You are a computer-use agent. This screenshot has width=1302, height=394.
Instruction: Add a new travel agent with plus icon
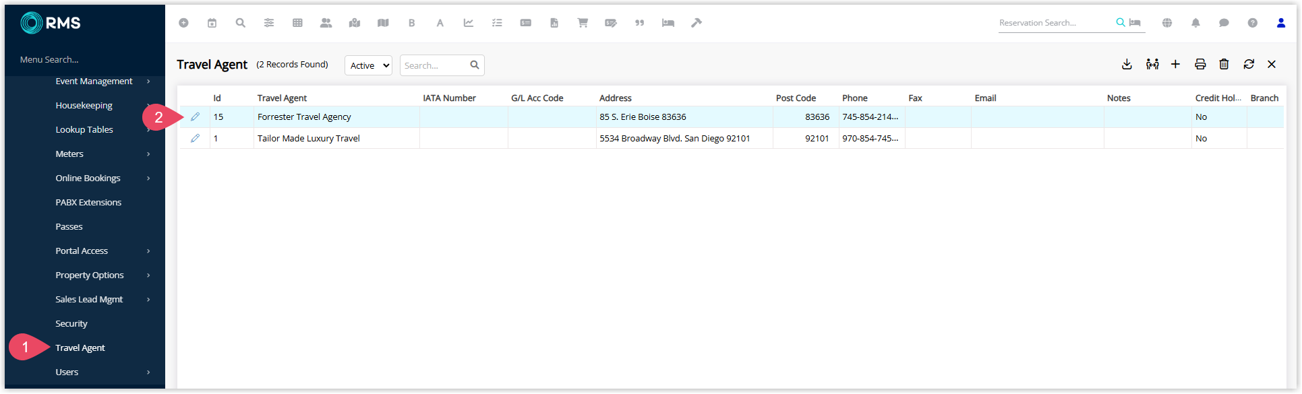click(1175, 64)
